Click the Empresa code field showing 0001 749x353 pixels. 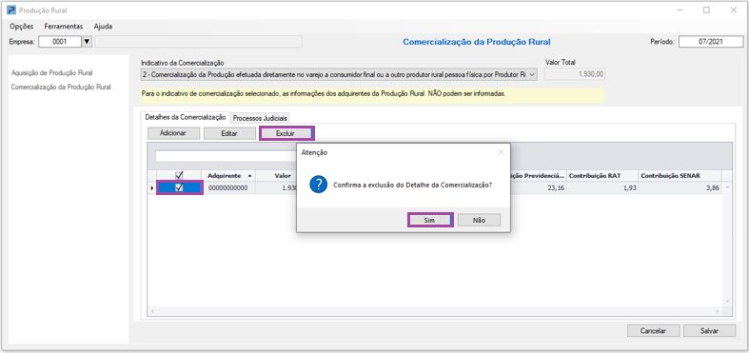60,42
